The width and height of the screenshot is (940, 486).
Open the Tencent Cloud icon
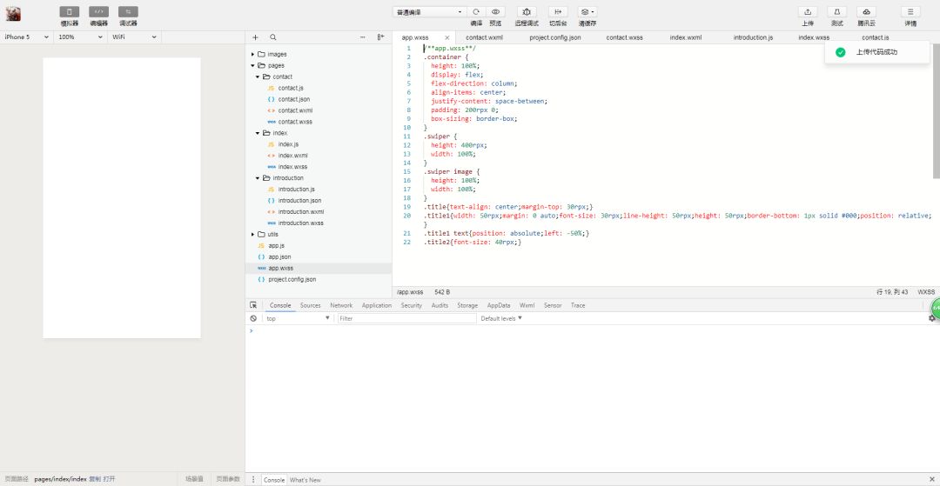click(x=866, y=12)
